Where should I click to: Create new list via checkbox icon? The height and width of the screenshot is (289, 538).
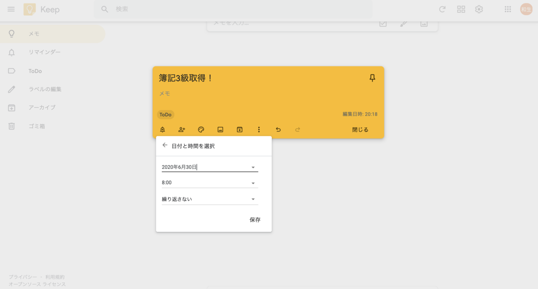coord(383,24)
